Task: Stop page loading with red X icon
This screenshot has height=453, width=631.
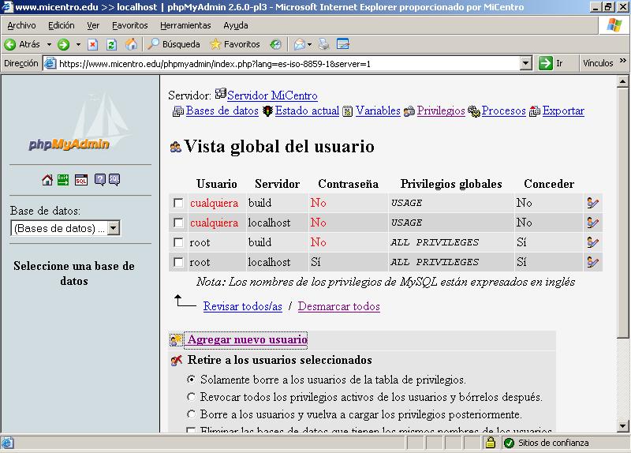Action: [92, 44]
